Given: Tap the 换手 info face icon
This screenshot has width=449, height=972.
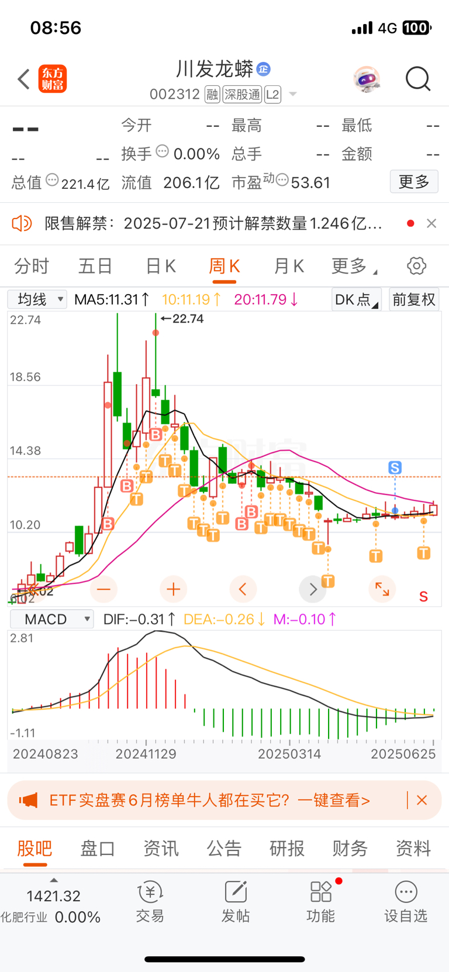Looking at the screenshot, I should click(163, 152).
